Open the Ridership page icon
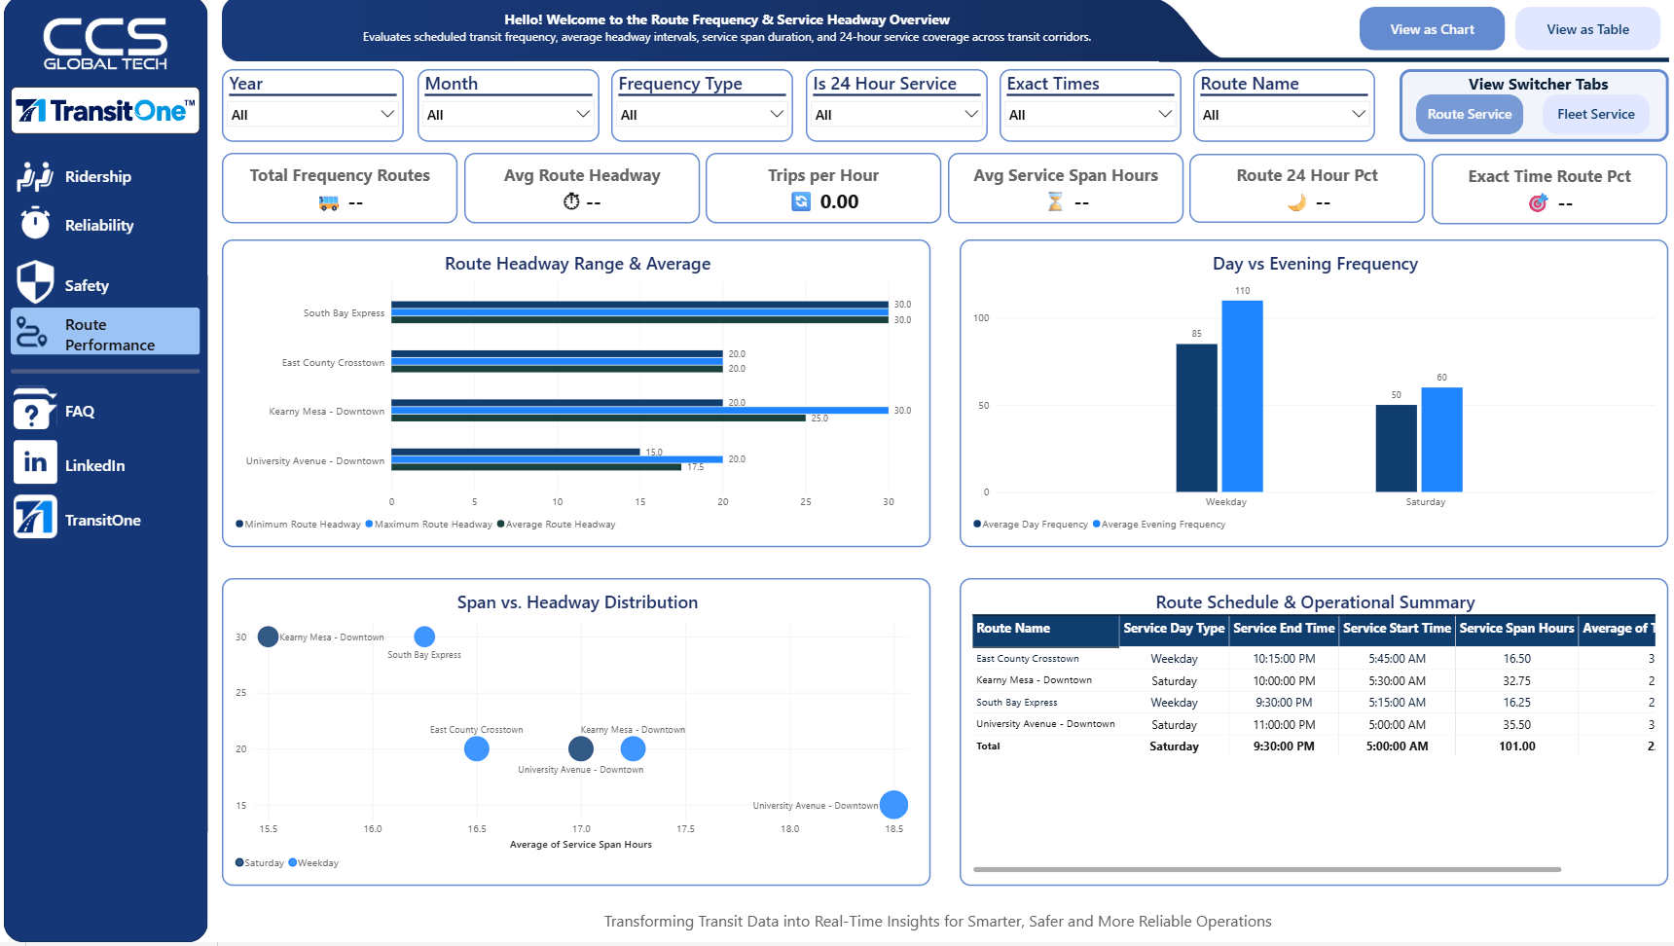1674x946 pixels. [35, 176]
